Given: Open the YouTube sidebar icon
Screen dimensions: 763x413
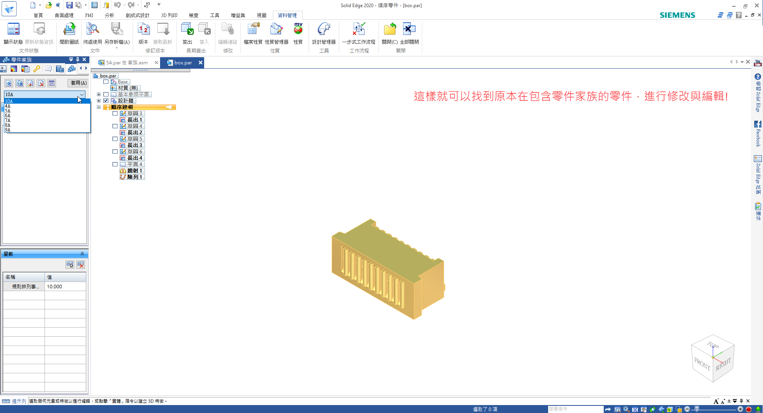Looking at the screenshot, I should click(x=758, y=63).
